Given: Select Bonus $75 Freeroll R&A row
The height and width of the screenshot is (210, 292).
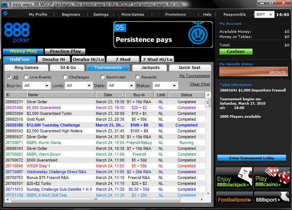Looking at the screenshot, I should [105, 178].
